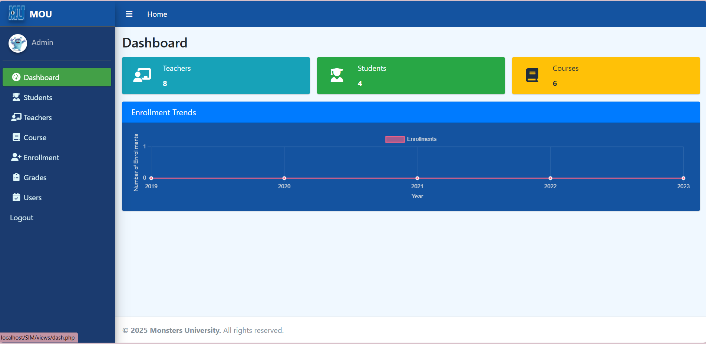
Task: Click the Dashboard gauge icon in the sidebar
Action: click(16, 77)
